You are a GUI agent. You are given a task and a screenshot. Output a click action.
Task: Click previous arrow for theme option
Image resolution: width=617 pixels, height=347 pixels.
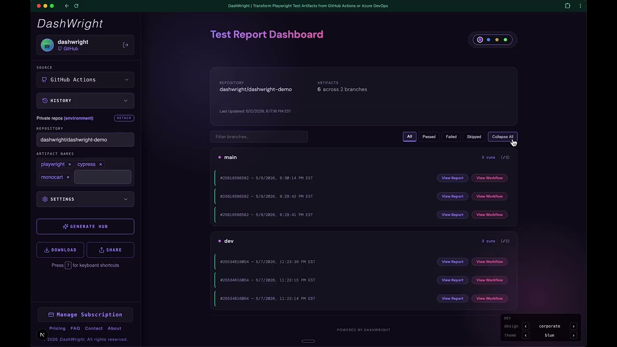[x=525, y=335]
